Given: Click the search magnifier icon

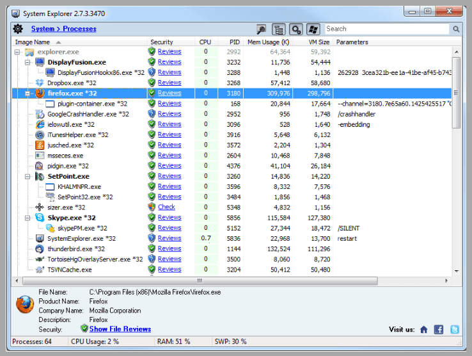Looking at the screenshot, I should (456, 29).
